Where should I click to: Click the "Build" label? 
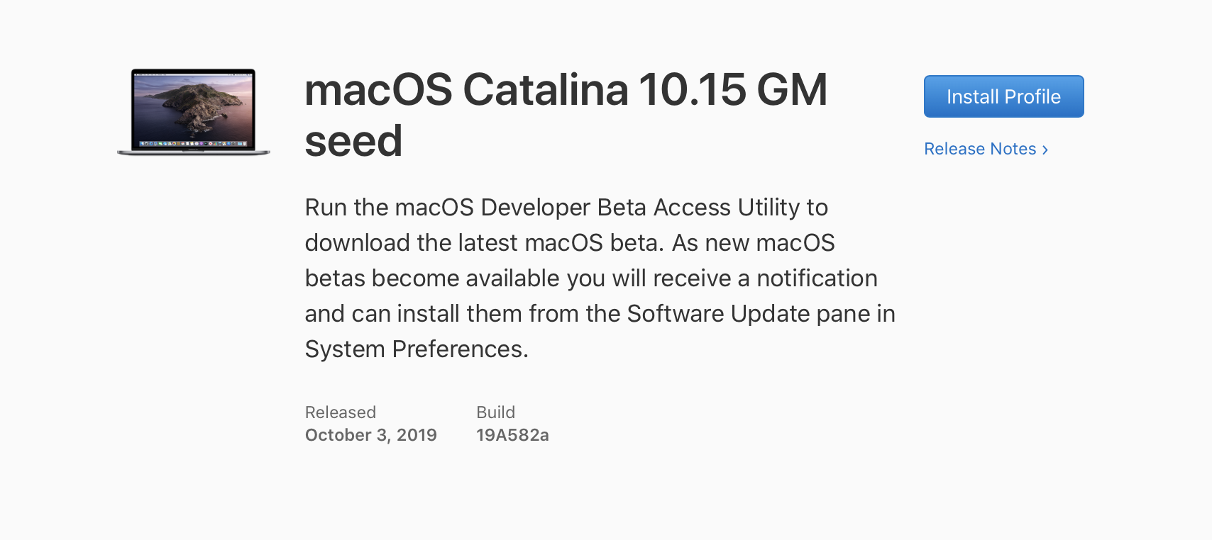click(495, 412)
